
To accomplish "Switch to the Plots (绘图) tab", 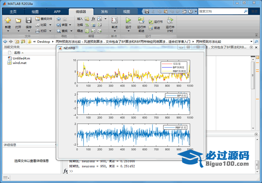I will (35, 12).
